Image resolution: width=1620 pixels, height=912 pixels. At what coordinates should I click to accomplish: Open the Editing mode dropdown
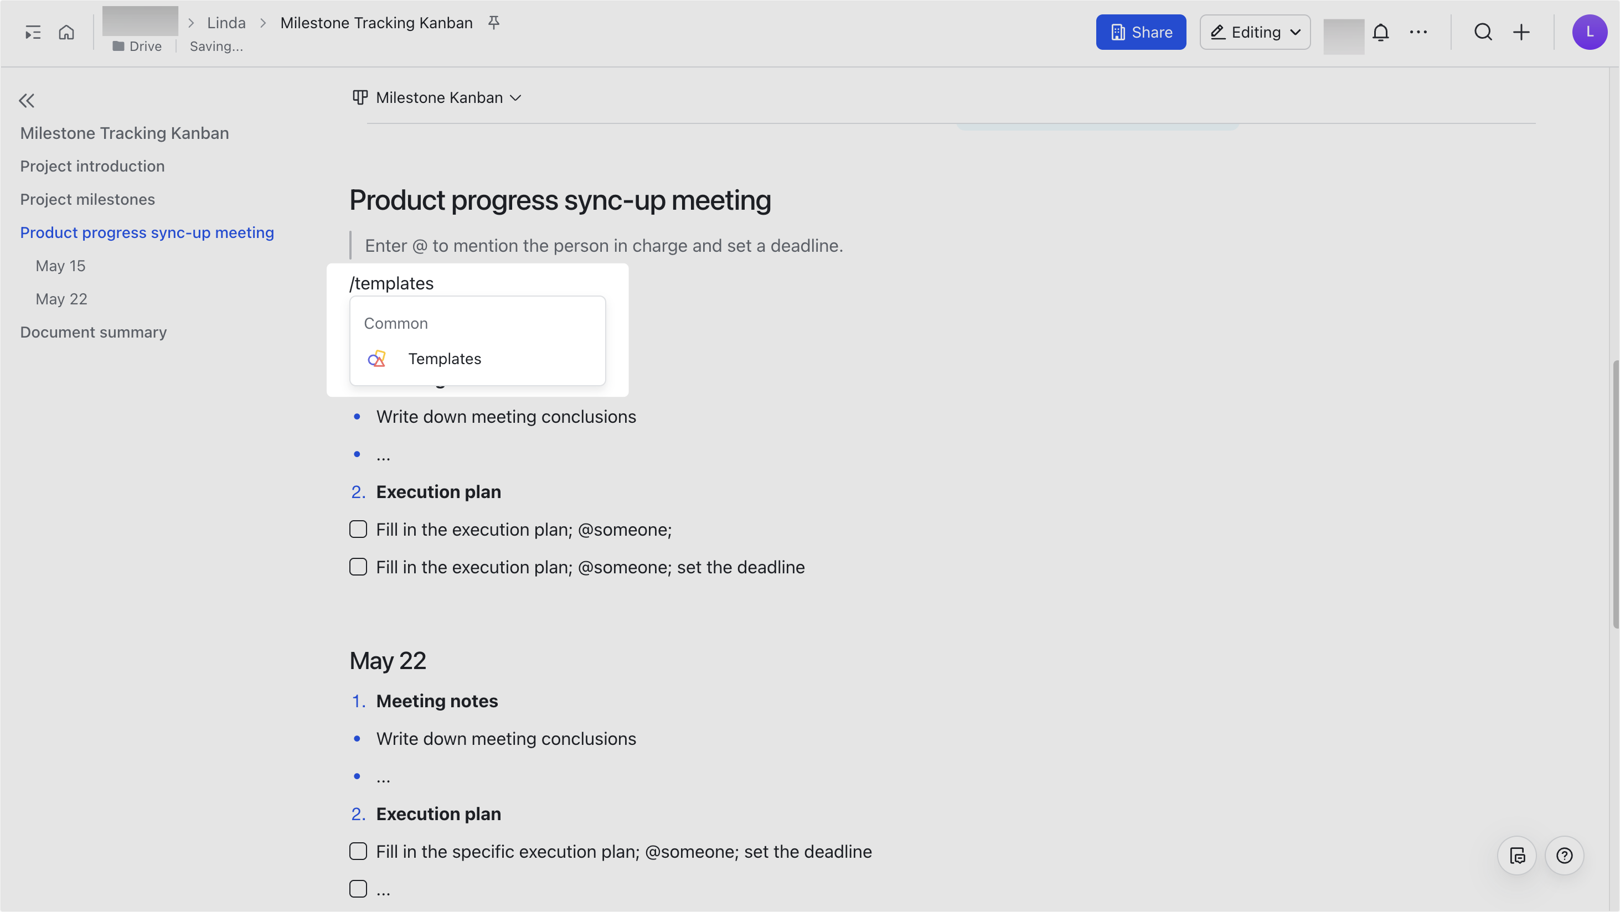click(1255, 32)
